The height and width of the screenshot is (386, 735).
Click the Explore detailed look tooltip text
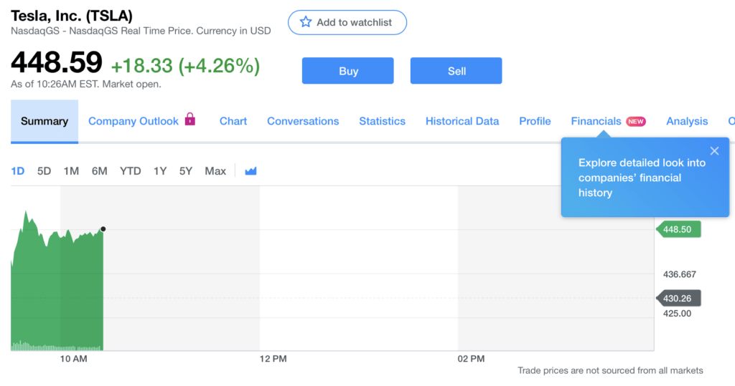point(642,178)
